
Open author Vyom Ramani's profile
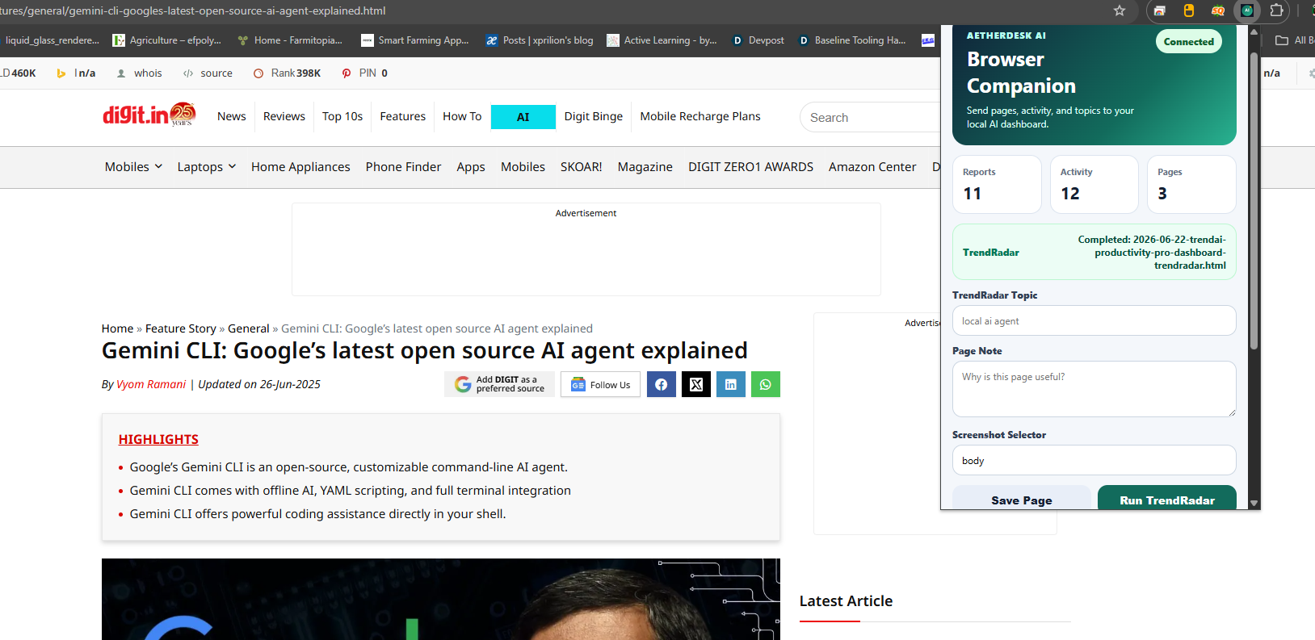click(151, 384)
